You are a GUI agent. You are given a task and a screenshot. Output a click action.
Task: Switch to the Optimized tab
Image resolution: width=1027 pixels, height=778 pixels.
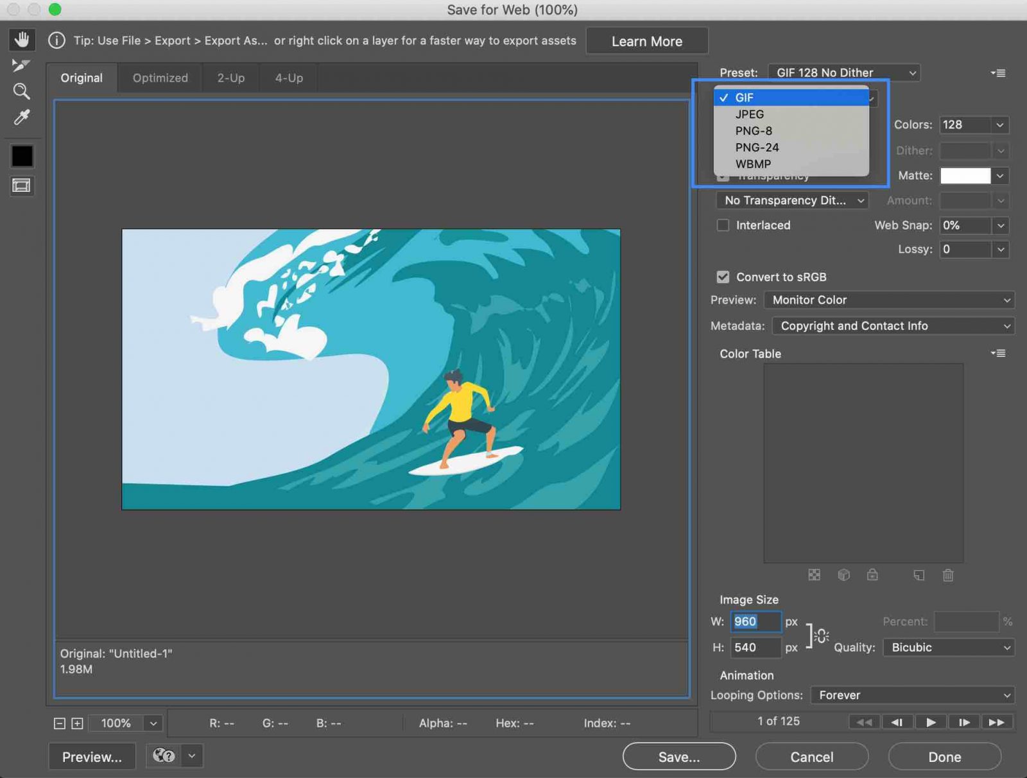160,78
